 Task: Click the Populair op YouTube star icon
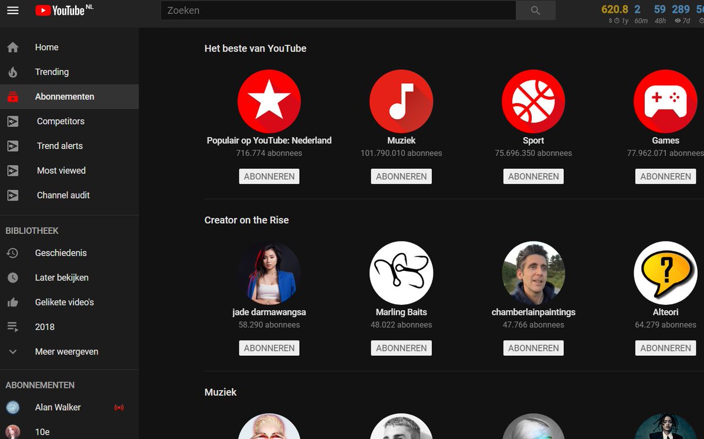[x=269, y=101]
